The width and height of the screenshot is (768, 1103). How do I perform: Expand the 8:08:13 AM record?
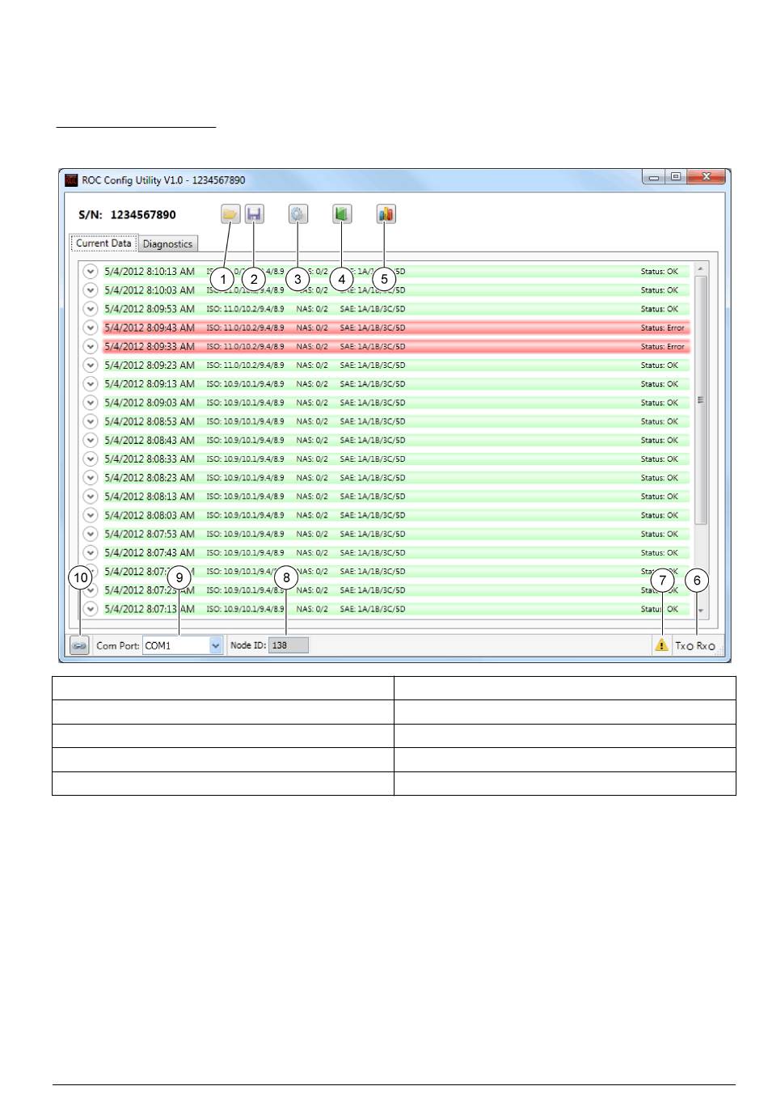[x=91, y=497]
